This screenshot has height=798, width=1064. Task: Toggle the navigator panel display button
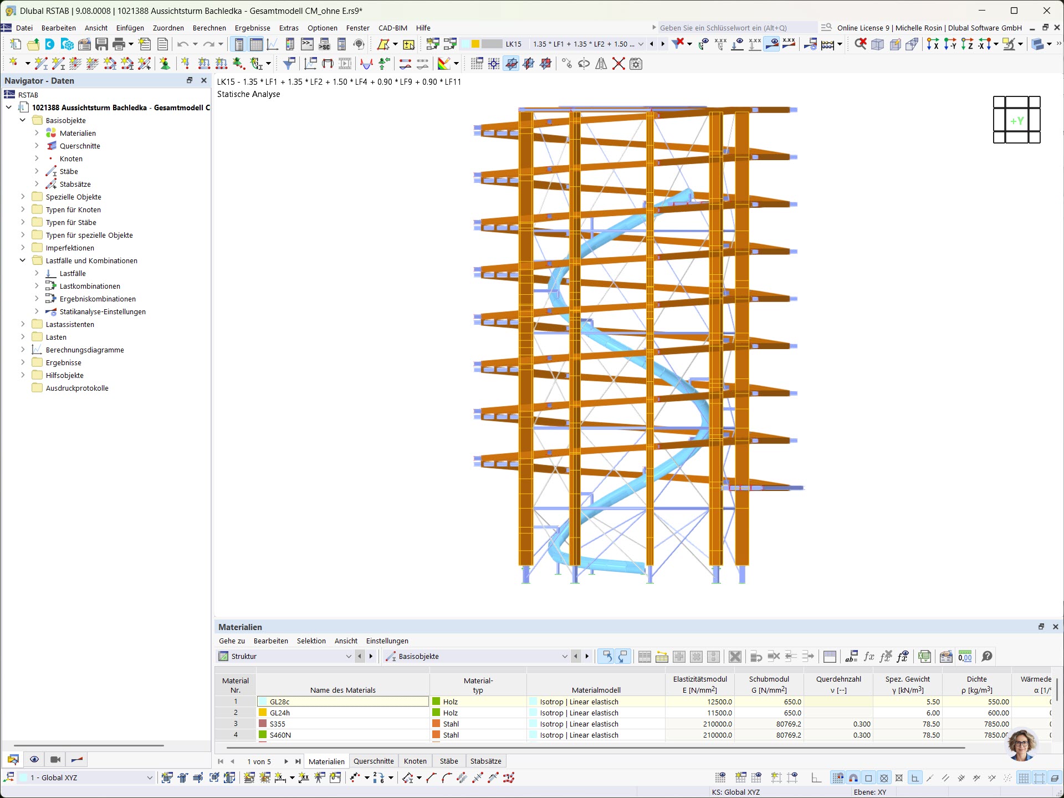pos(239,44)
